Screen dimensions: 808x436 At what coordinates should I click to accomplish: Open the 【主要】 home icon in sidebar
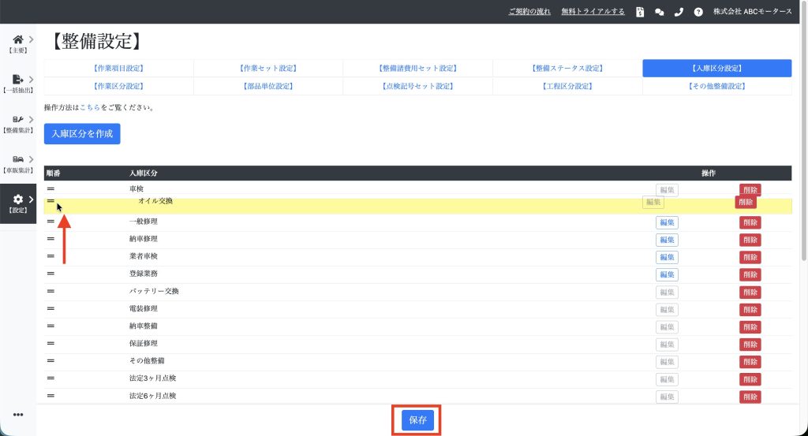18,39
